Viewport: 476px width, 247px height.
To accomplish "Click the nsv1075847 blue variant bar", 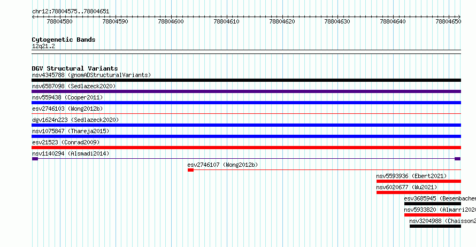I will (x=246, y=136).
